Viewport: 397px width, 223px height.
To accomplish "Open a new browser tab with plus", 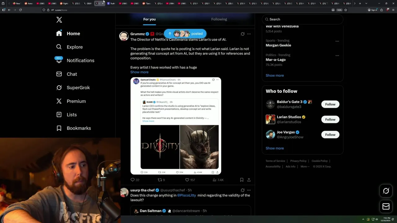I will pos(360,3).
